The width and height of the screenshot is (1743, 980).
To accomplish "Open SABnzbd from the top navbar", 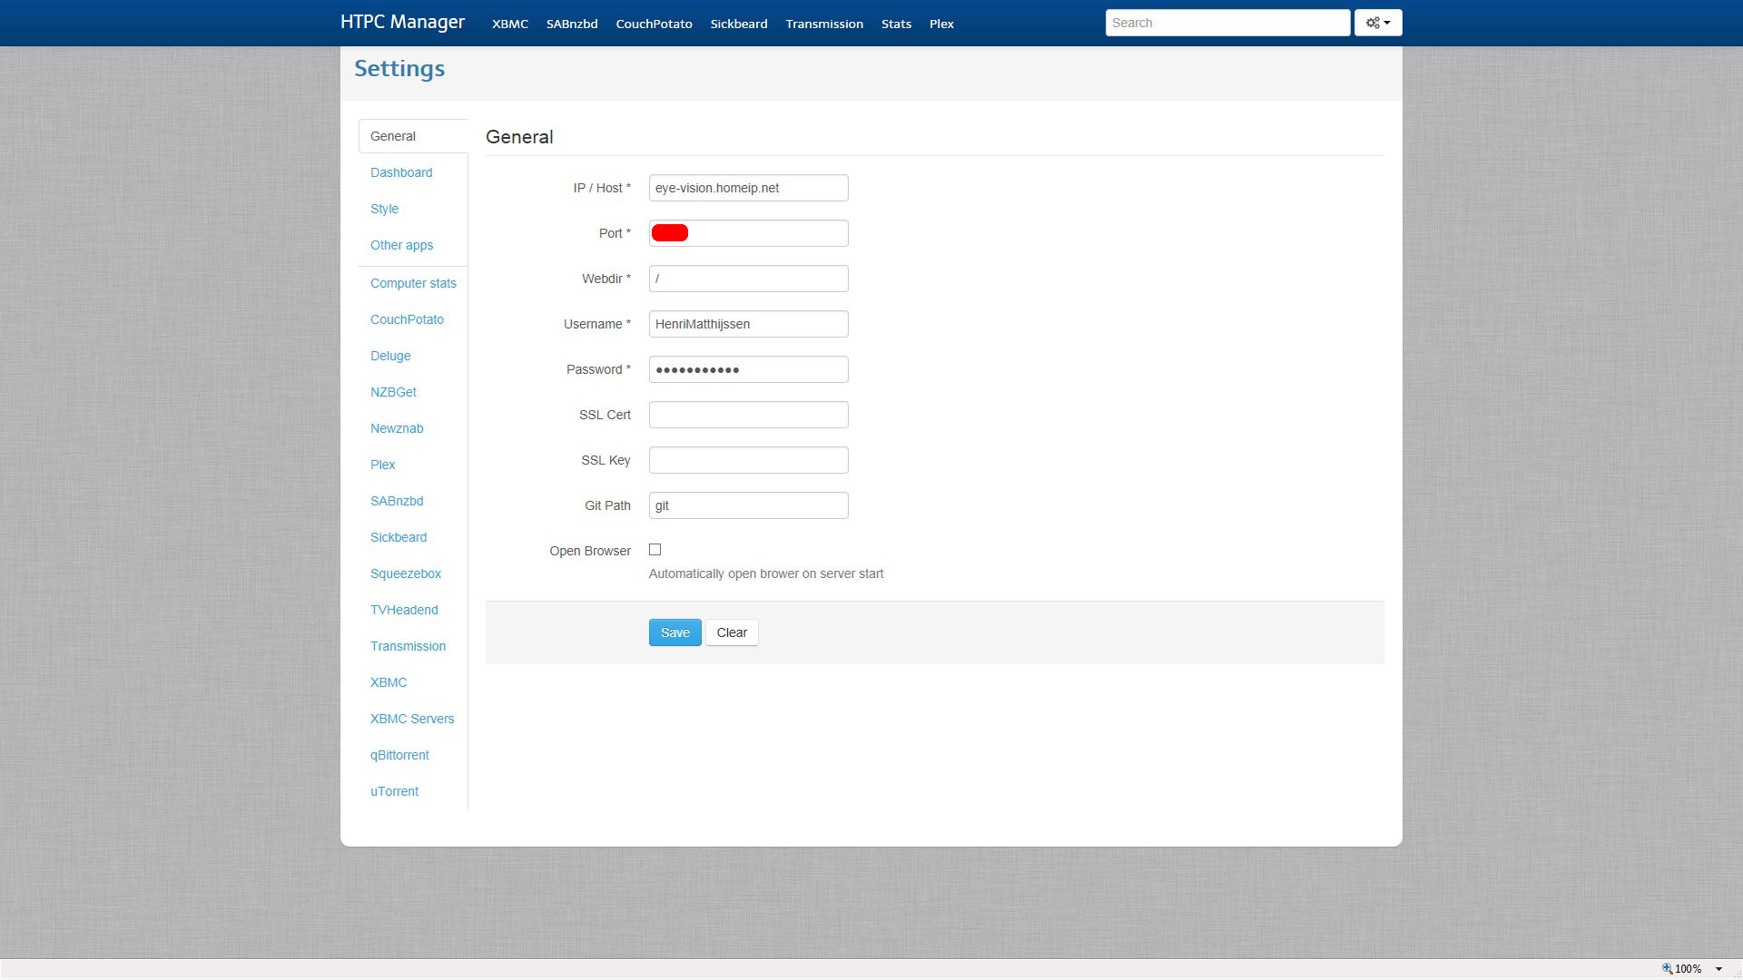I will point(572,24).
